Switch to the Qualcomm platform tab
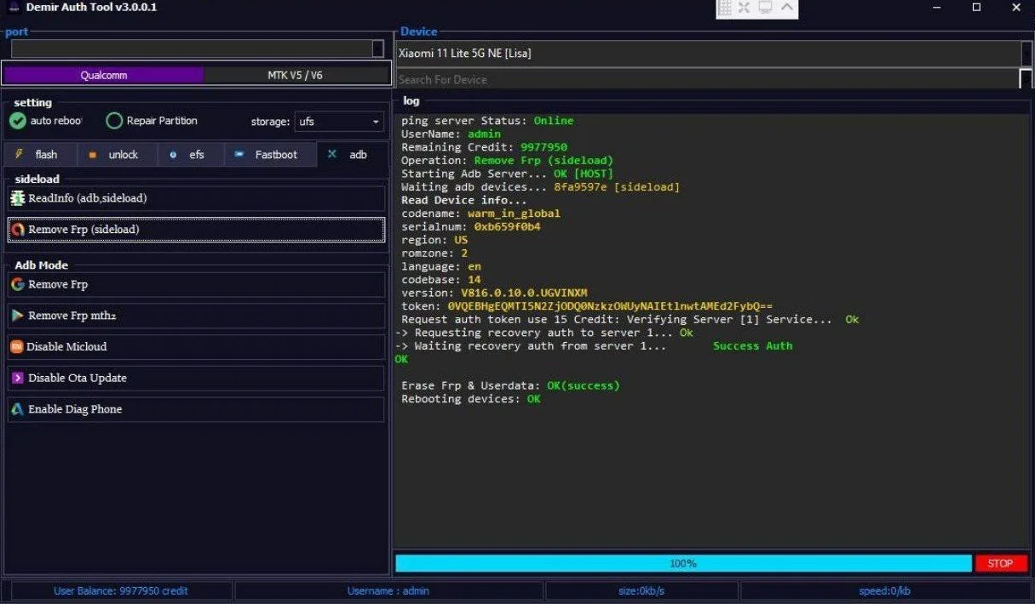The image size is (1035, 604). 104,75
